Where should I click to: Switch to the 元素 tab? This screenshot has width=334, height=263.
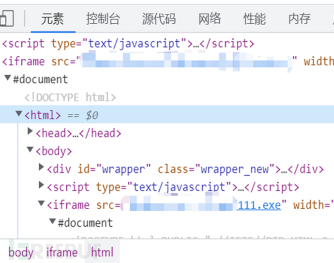(x=53, y=19)
